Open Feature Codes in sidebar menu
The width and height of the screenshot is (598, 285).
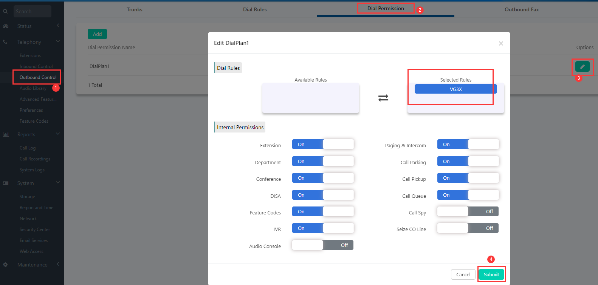(x=34, y=121)
